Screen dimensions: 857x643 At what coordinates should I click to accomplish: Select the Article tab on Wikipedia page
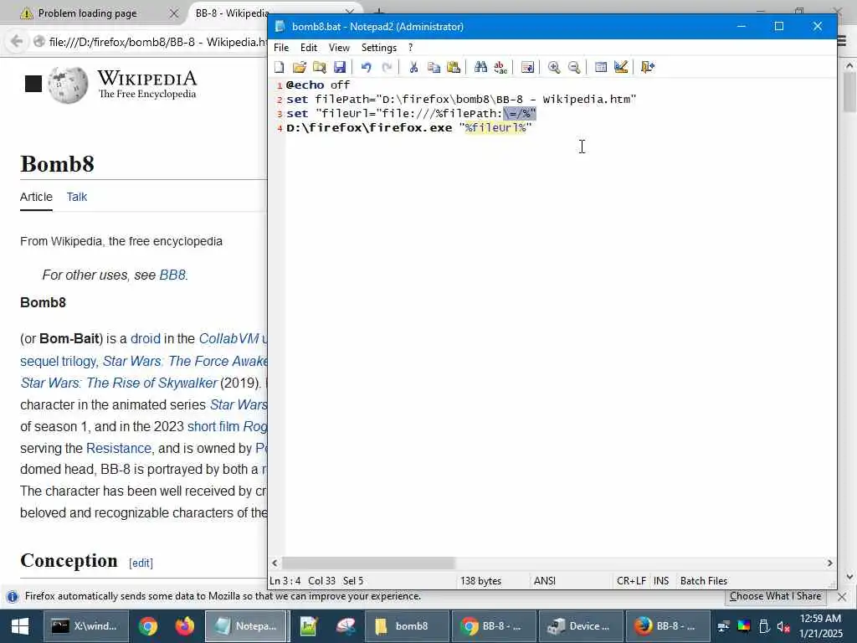(x=36, y=197)
